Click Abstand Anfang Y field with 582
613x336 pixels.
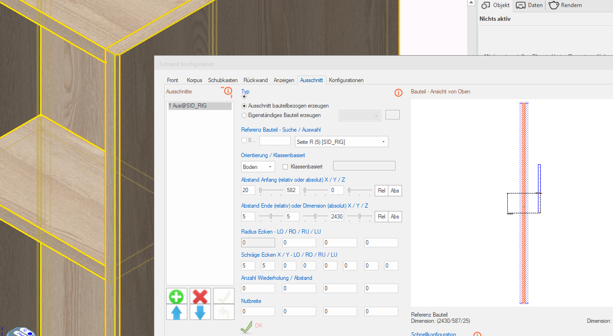(x=293, y=190)
